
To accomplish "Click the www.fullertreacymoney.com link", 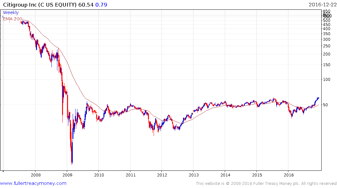I will pos(33,183).
